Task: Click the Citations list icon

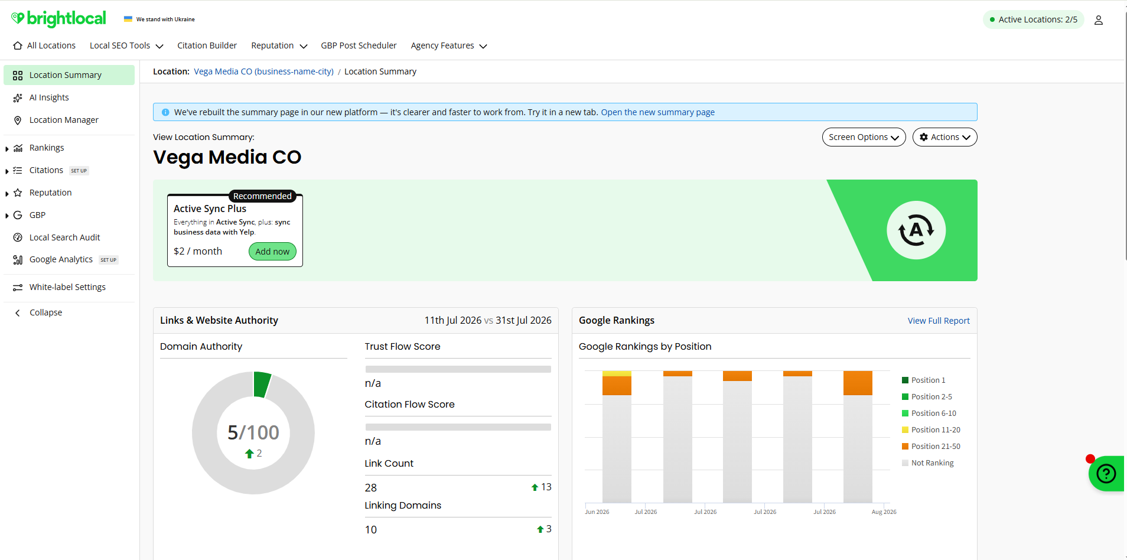Action: point(18,170)
